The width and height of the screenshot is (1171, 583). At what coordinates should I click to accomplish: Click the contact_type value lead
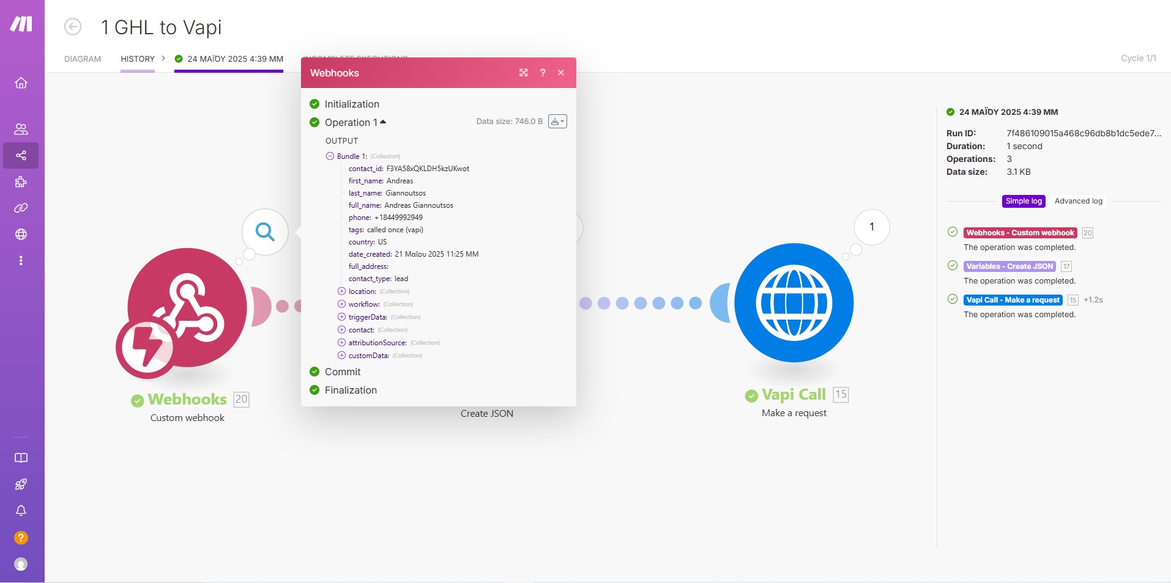coord(401,279)
